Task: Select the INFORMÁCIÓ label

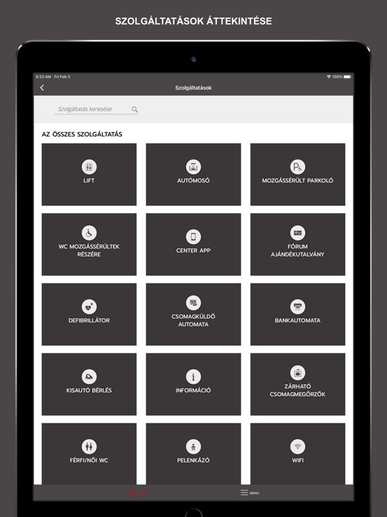Action: 193,390
